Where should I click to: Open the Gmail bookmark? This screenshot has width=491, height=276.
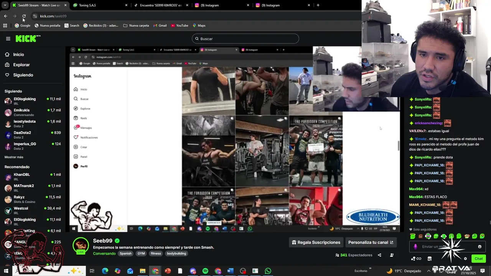[x=160, y=26]
